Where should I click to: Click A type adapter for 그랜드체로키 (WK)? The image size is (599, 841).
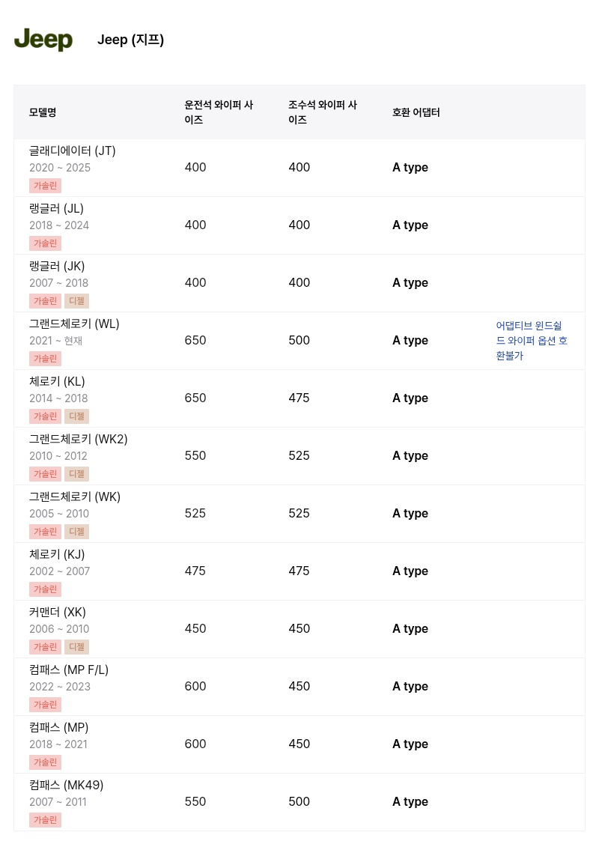(410, 513)
